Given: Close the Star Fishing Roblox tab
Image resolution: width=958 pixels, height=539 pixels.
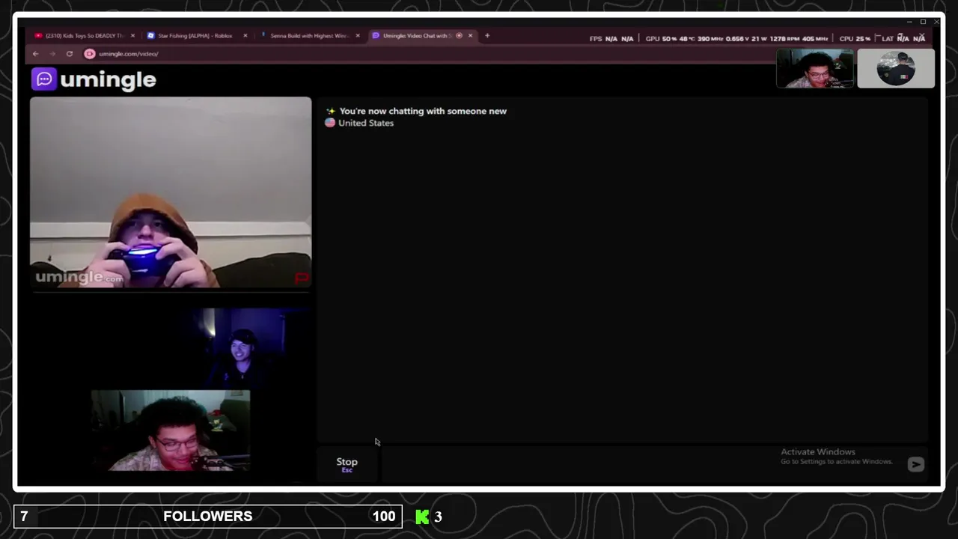Looking at the screenshot, I should [x=245, y=35].
